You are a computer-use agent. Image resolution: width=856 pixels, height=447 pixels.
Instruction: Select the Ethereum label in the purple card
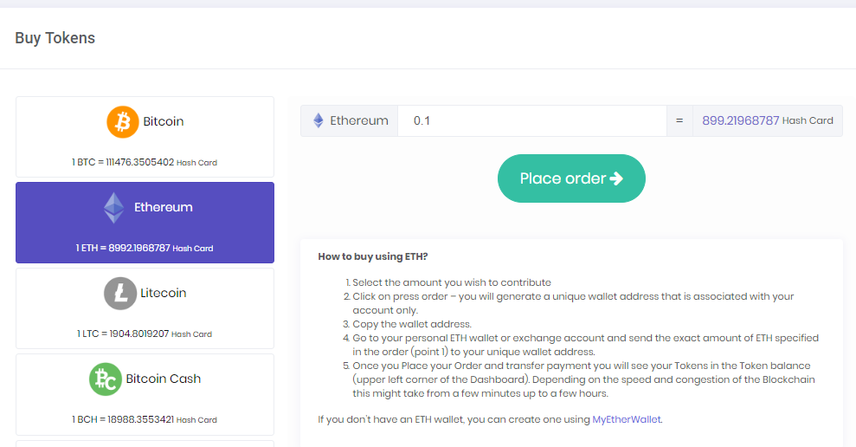pyautogui.click(x=164, y=208)
